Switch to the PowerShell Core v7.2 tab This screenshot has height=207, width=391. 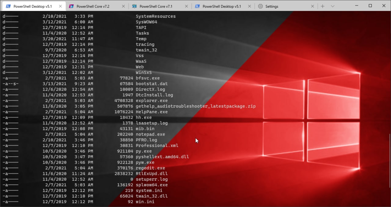[97, 6]
